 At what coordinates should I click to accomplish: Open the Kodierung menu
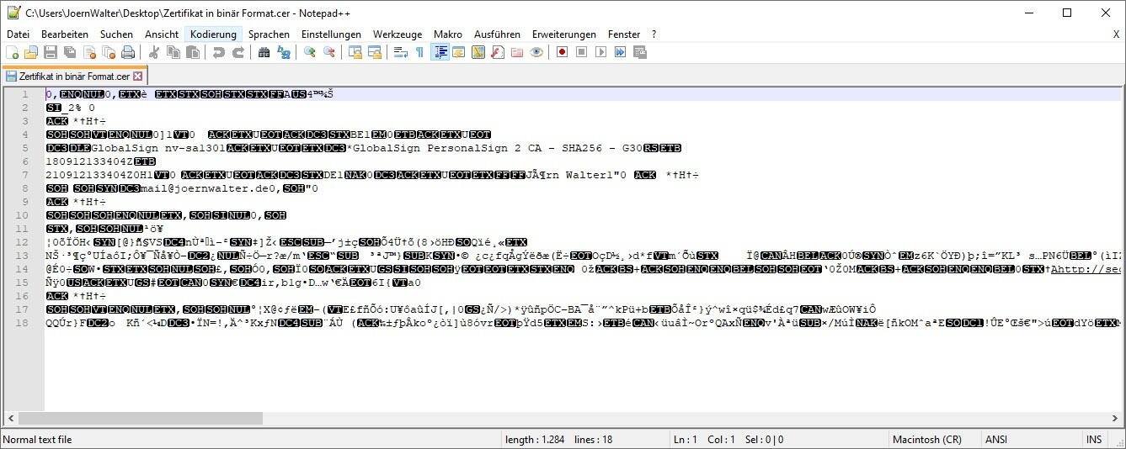coord(213,34)
